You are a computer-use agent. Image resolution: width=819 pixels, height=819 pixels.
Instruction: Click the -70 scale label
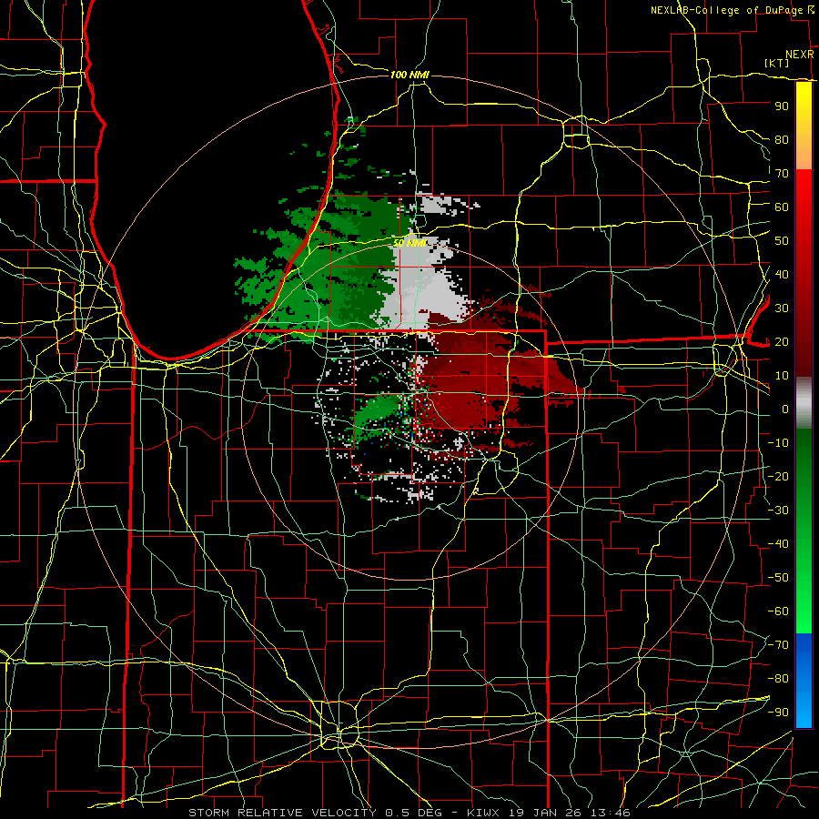[x=778, y=645]
